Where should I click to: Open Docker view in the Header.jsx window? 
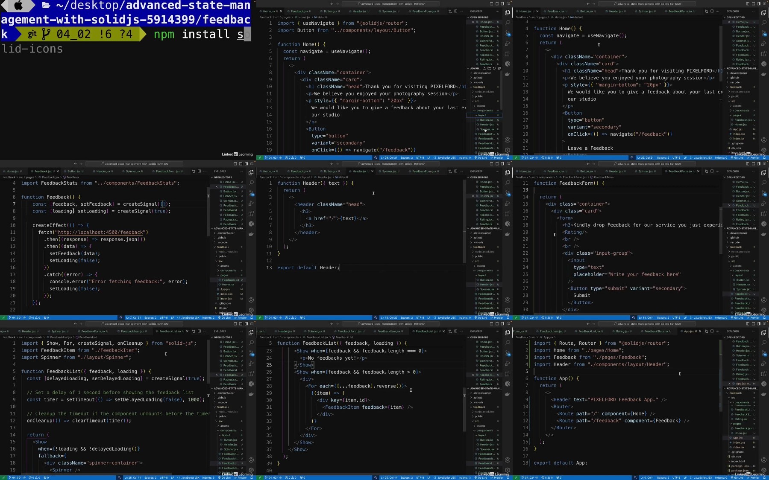pyautogui.click(x=508, y=234)
